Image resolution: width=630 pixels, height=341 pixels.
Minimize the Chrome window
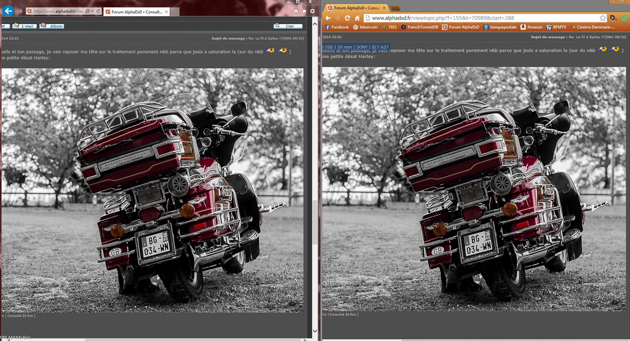613,2
